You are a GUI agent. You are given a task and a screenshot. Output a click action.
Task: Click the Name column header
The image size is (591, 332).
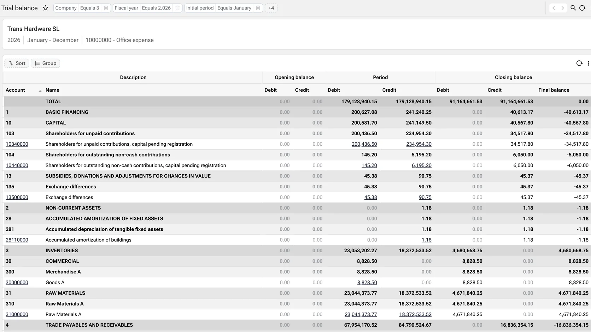click(x=52, y=90)
